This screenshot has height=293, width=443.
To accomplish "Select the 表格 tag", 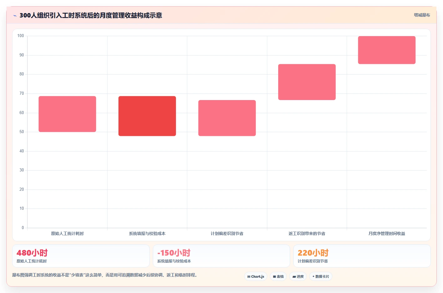I will tap(278, 276).
